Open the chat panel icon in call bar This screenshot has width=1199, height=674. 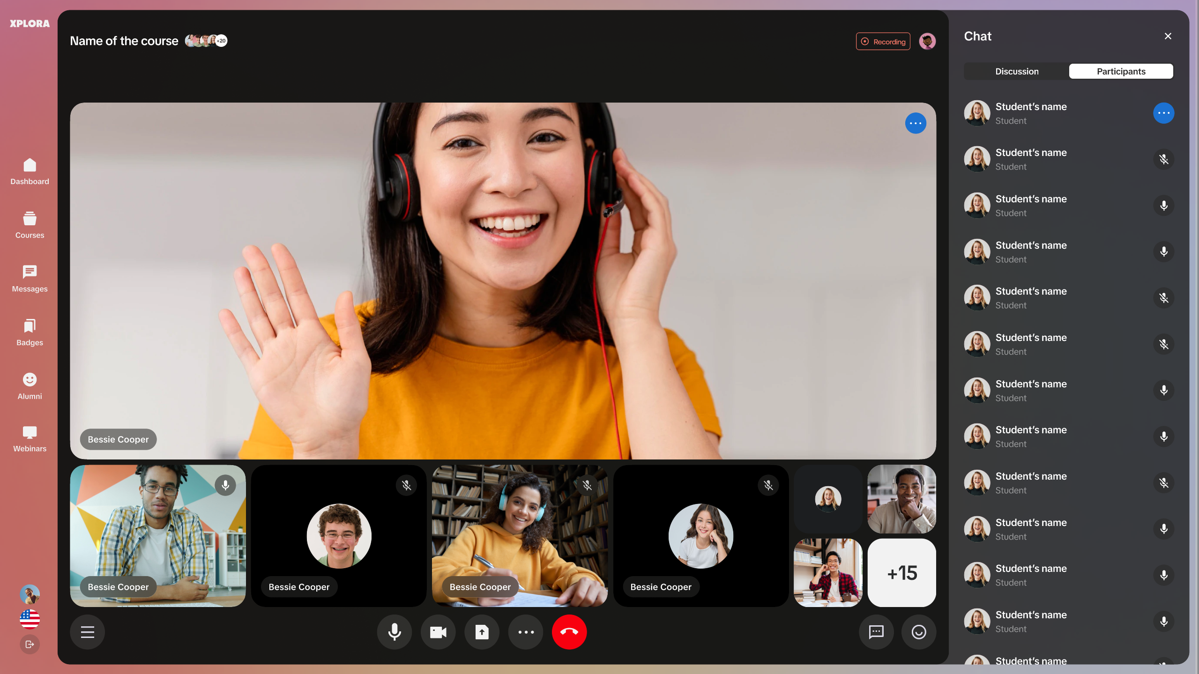876,632
